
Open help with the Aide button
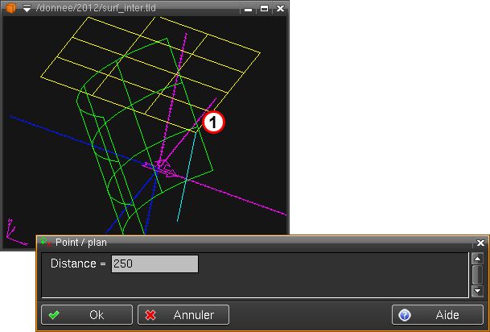(438, 315)
